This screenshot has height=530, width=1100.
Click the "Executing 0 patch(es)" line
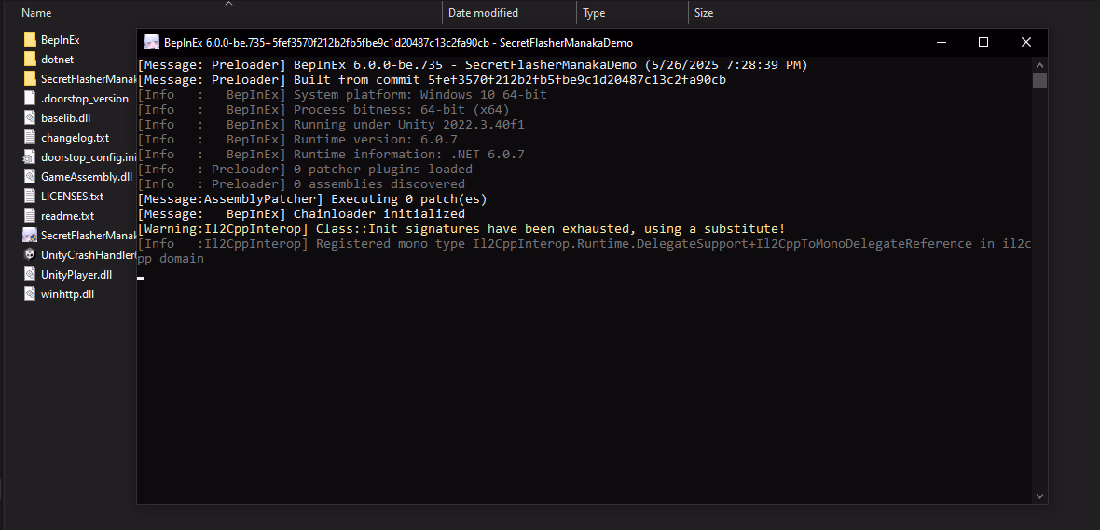coord(312,199)
